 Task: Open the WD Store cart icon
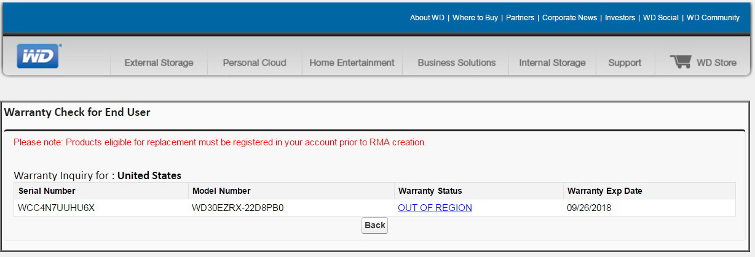[681, 62]
